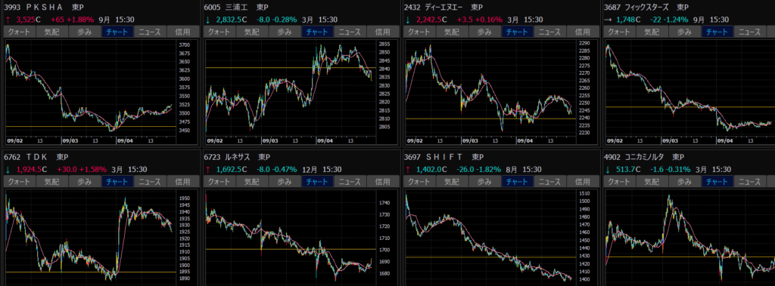Click the green down arrow next to 2,832.5
The image size is (775, 286).
207,20
